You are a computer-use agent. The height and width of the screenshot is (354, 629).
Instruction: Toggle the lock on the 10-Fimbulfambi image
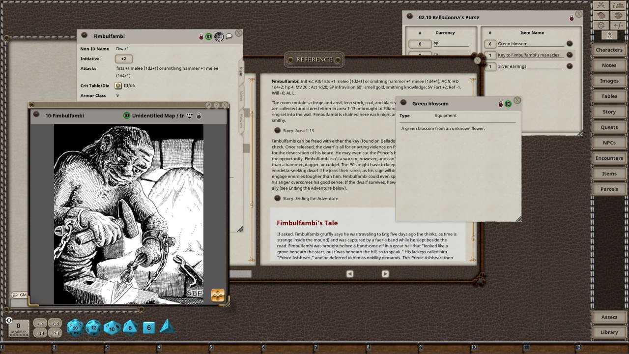coord(199,116)
